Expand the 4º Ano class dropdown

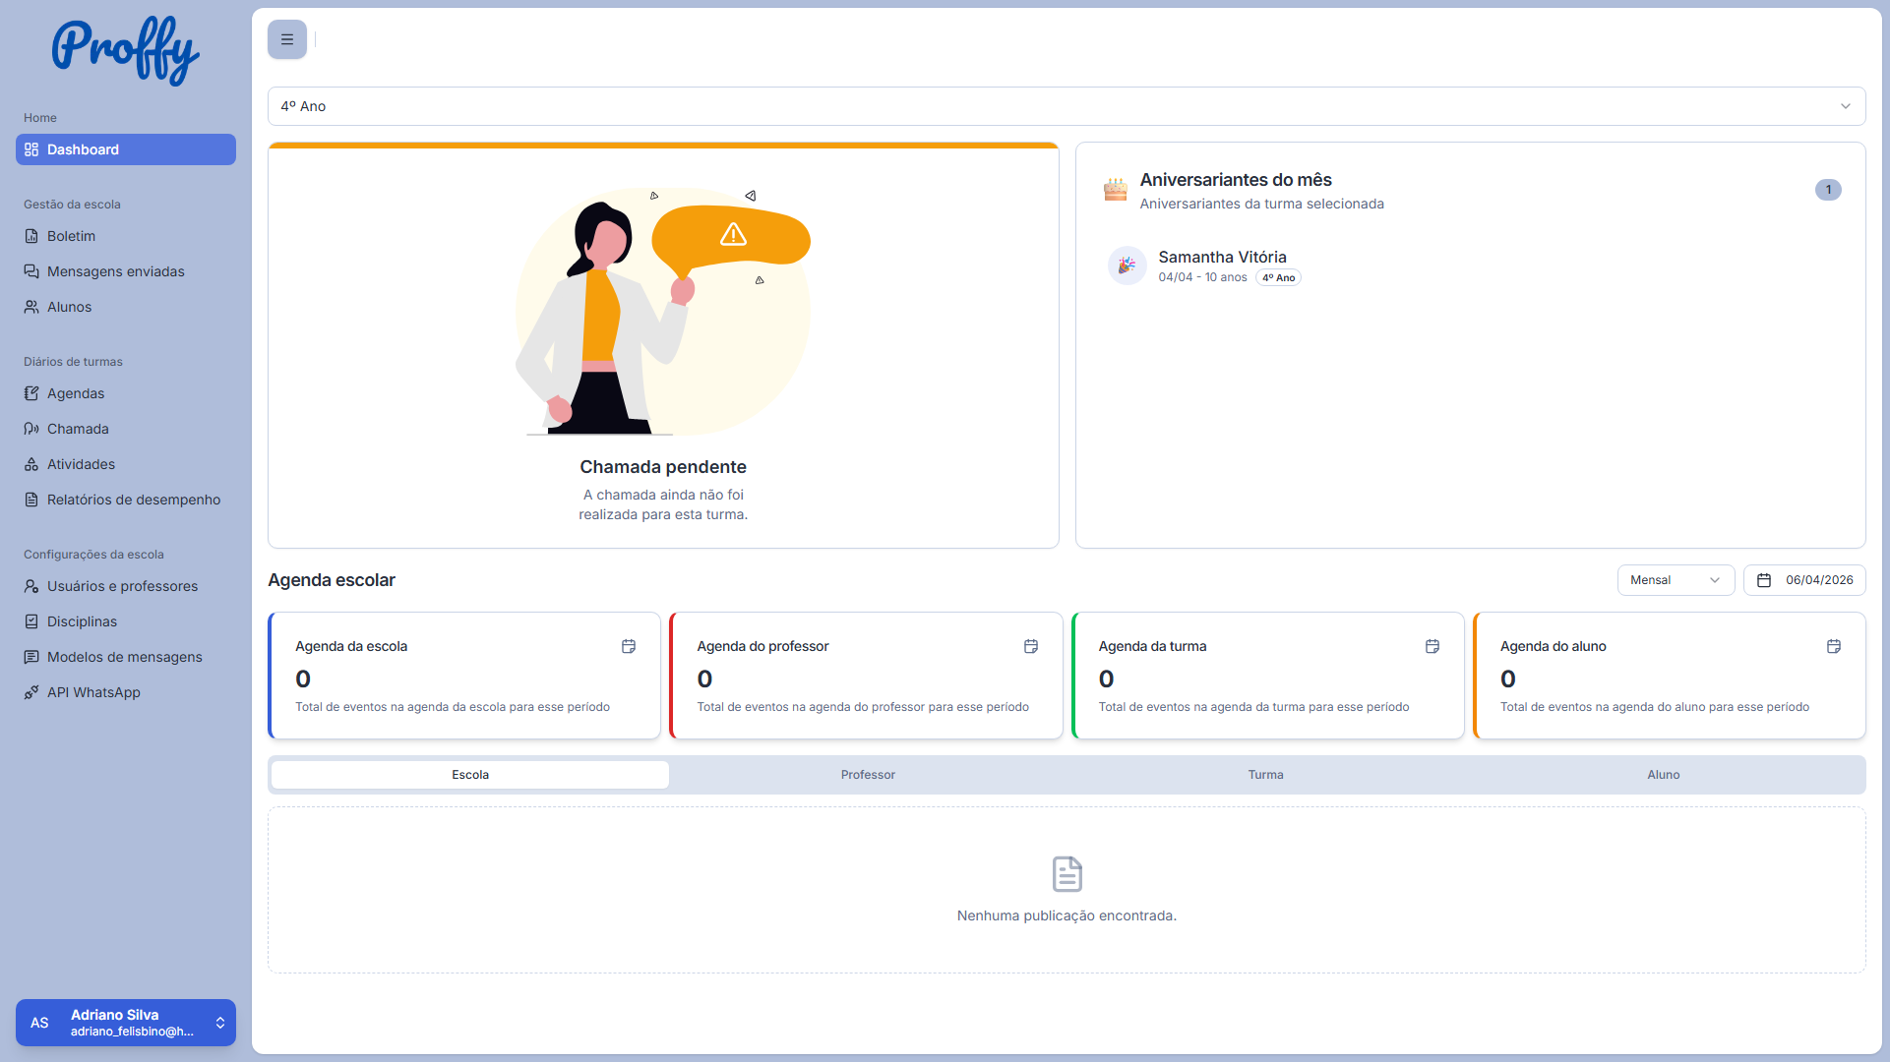click(x=1067, y=106)
